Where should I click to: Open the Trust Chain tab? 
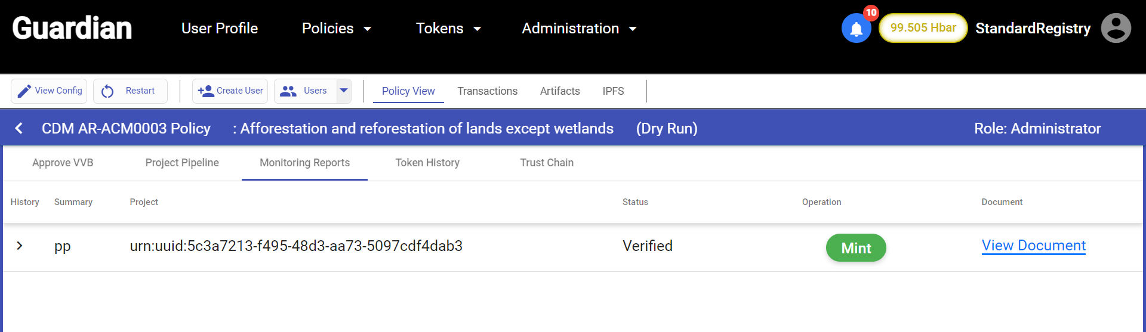[x=547, y=163]
